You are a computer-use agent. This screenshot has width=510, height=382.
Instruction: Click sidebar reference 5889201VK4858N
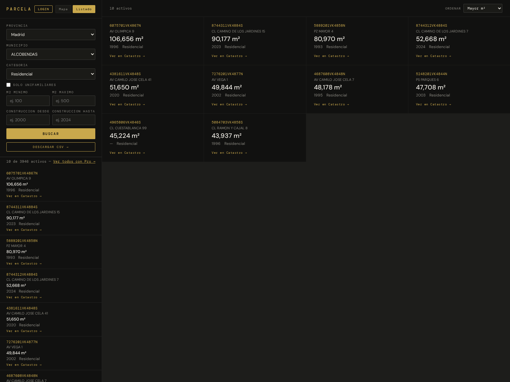[22, 241]
